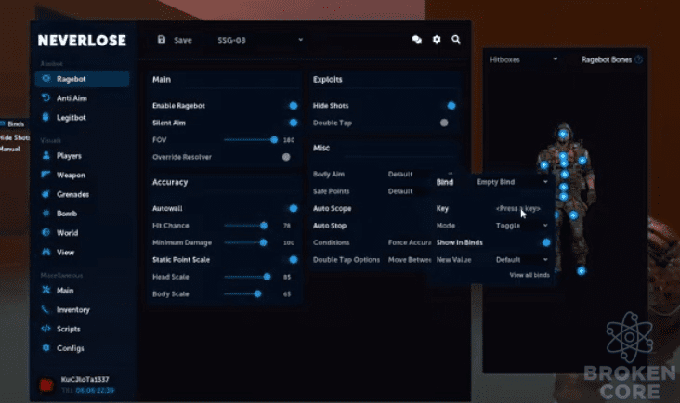This screenshot has width=680, height=403.
Task: Click the Head Scale slider handle
Action: [x=268, y=277]
